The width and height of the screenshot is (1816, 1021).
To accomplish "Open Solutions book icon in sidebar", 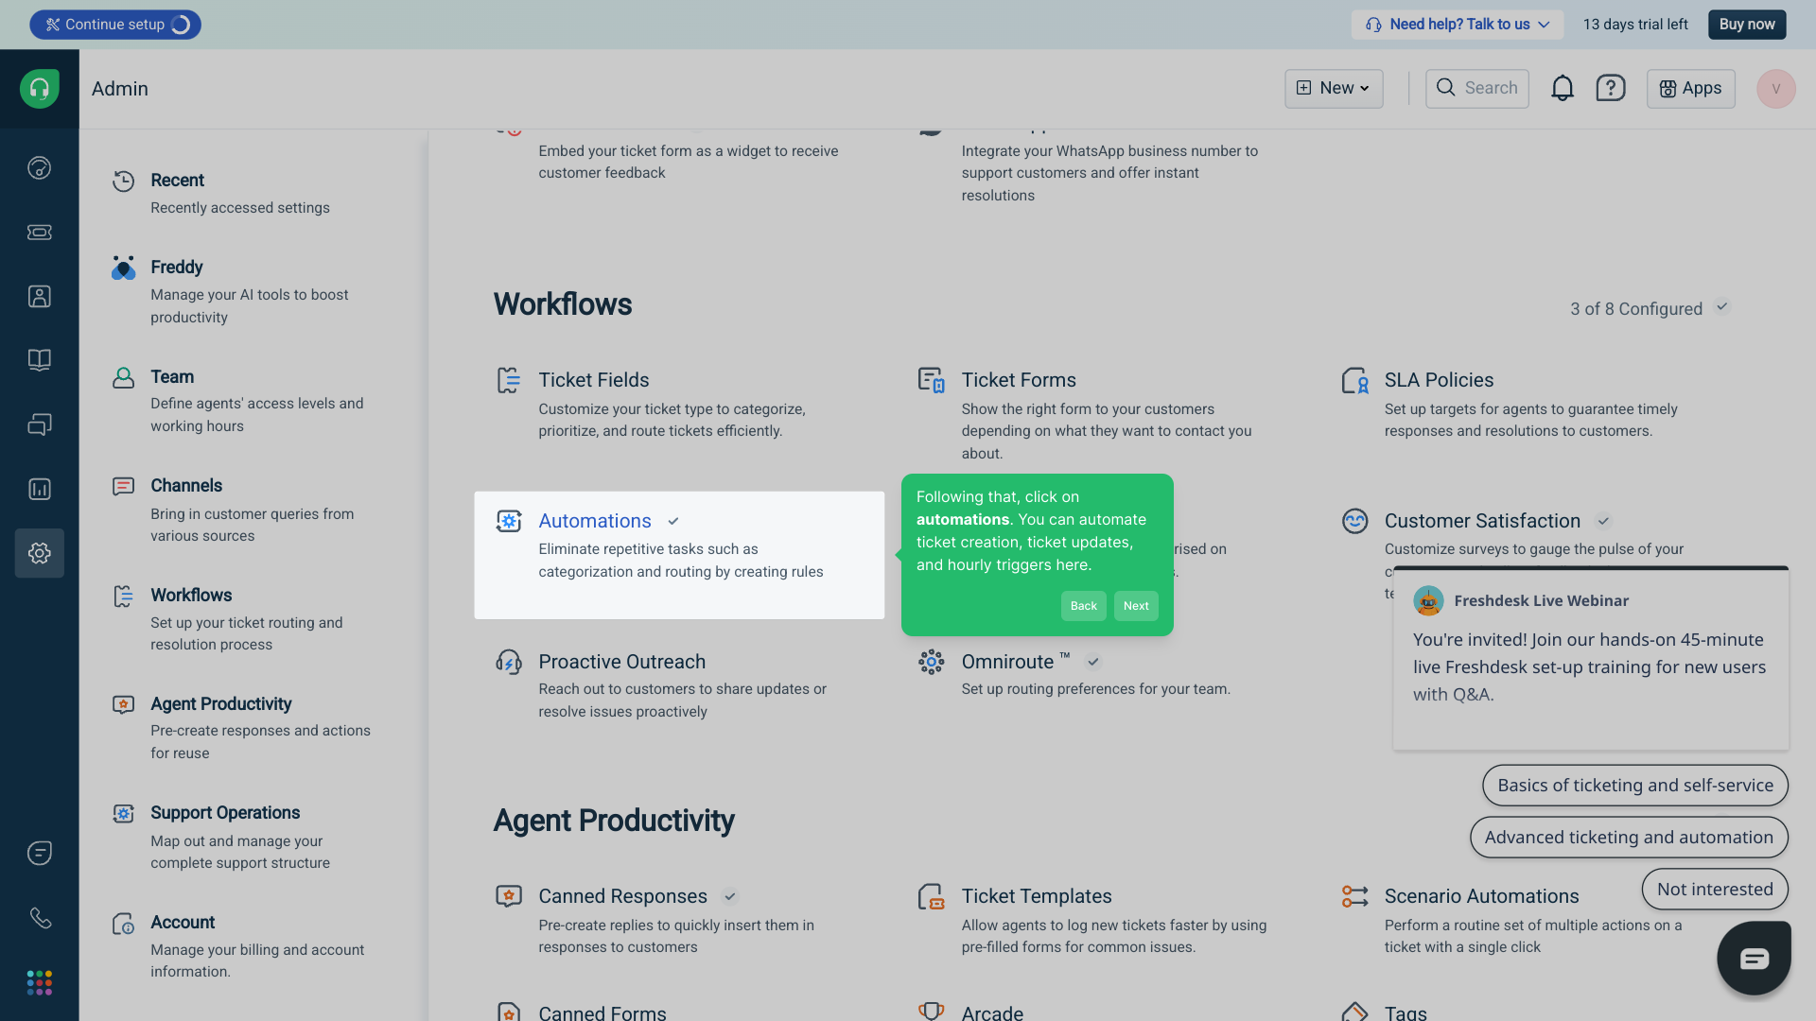I will [39, 360].
